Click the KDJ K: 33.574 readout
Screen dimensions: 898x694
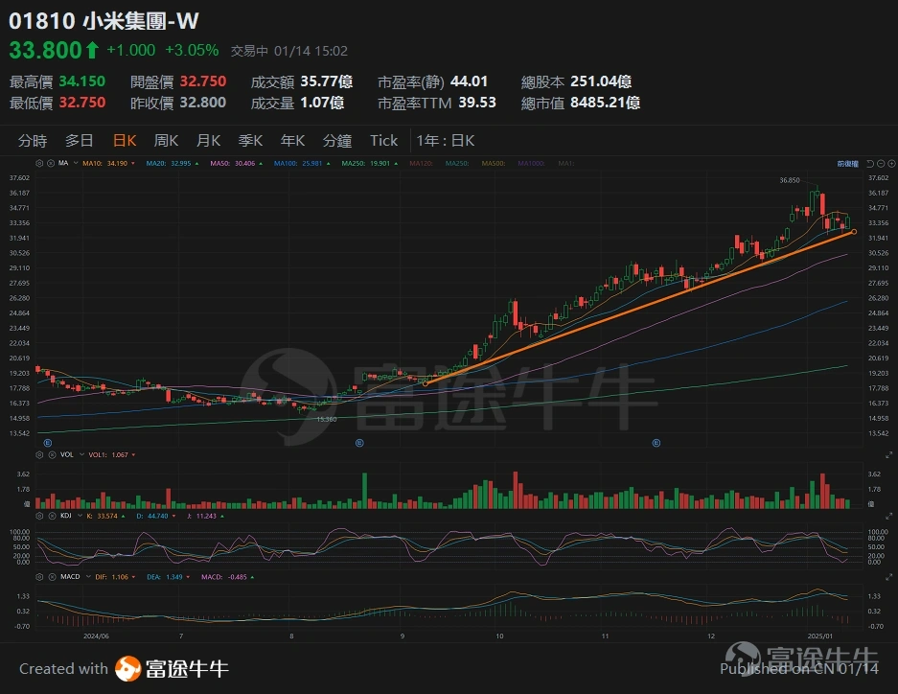[104, 516]
